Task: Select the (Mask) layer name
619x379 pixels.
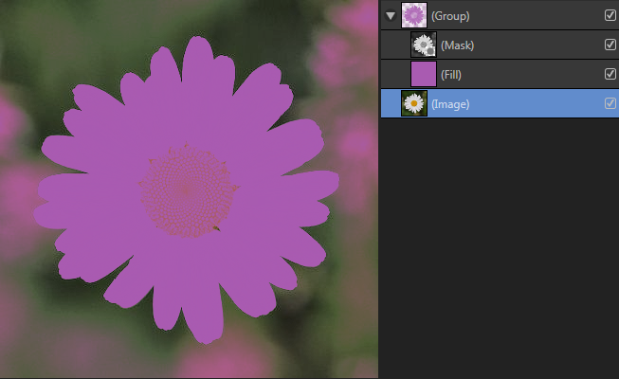Action: tap(457, 45)
